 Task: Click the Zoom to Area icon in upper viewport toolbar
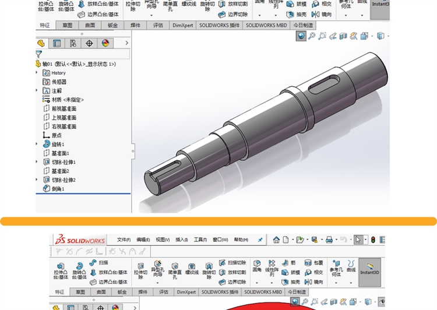click(322, 36)
